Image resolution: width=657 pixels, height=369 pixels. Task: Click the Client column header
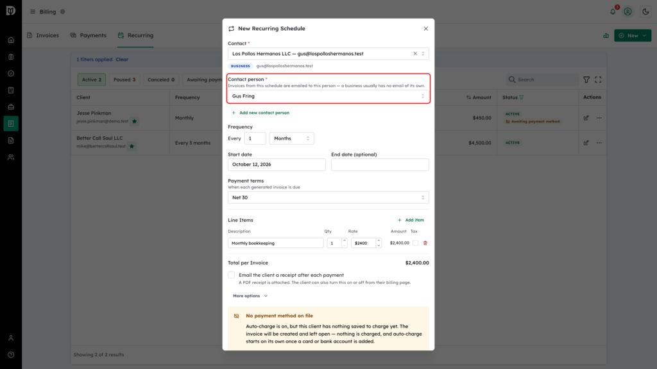[83, 97]
